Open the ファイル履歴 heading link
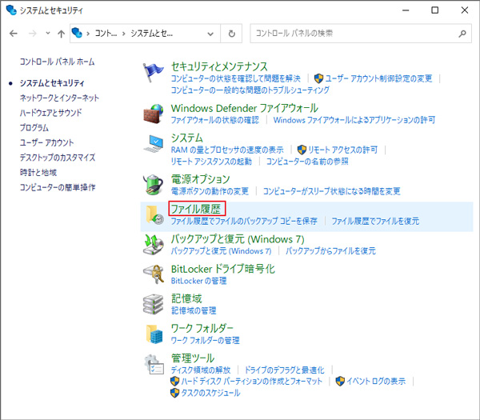The image size is (480, 420). [196, 209]
